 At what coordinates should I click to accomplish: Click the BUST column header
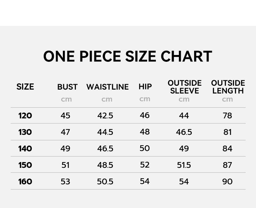coord(67,87)
